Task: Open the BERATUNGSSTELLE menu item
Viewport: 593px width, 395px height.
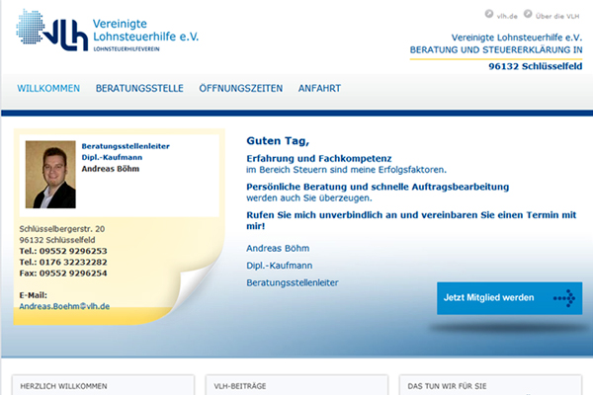Action: coord(139,89)
